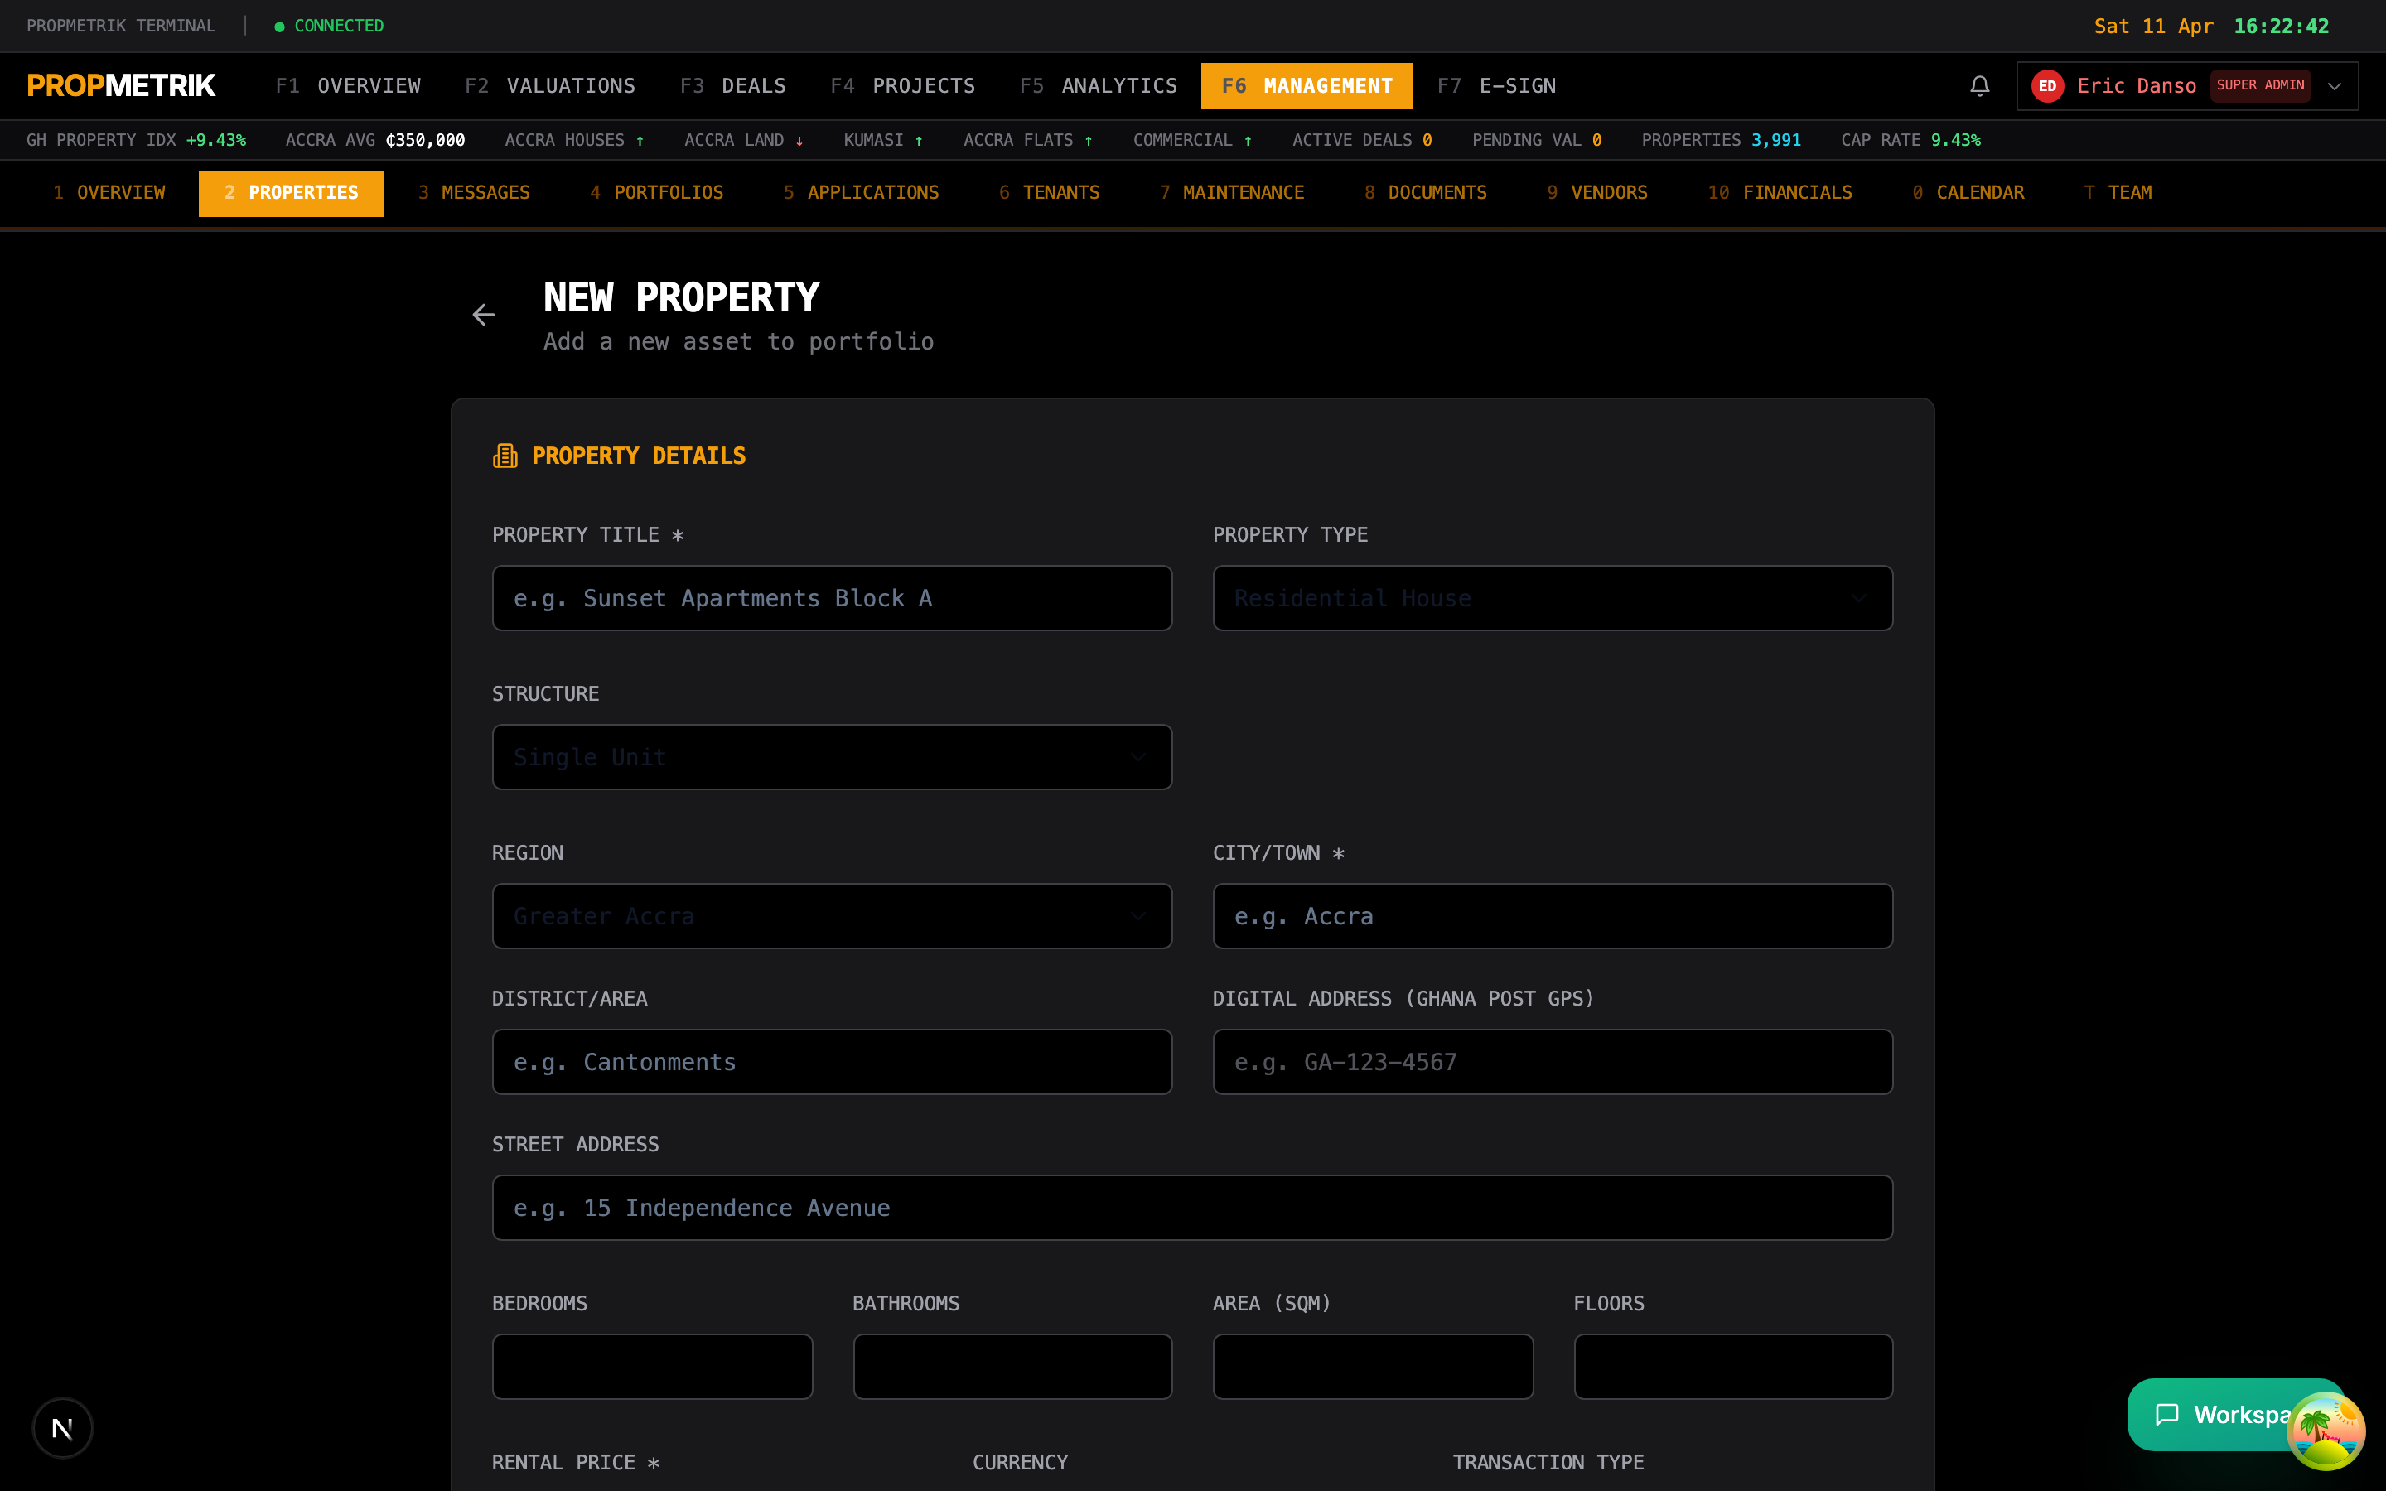Focus the Floors input field

coord(1732,1367)
